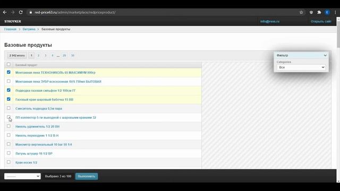Check Кран носик 1/2 row
Image resolution: width=340 pixels, height=191 pixels.
click(8, 162)
